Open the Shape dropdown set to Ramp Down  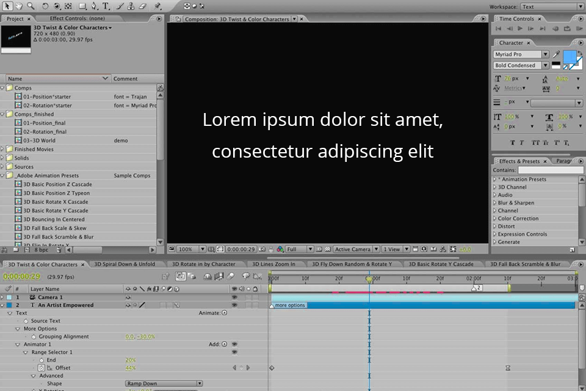click(164, 382)
